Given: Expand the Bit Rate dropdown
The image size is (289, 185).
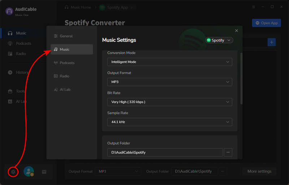Looking at the screenshot, I should tap(169, 102).
